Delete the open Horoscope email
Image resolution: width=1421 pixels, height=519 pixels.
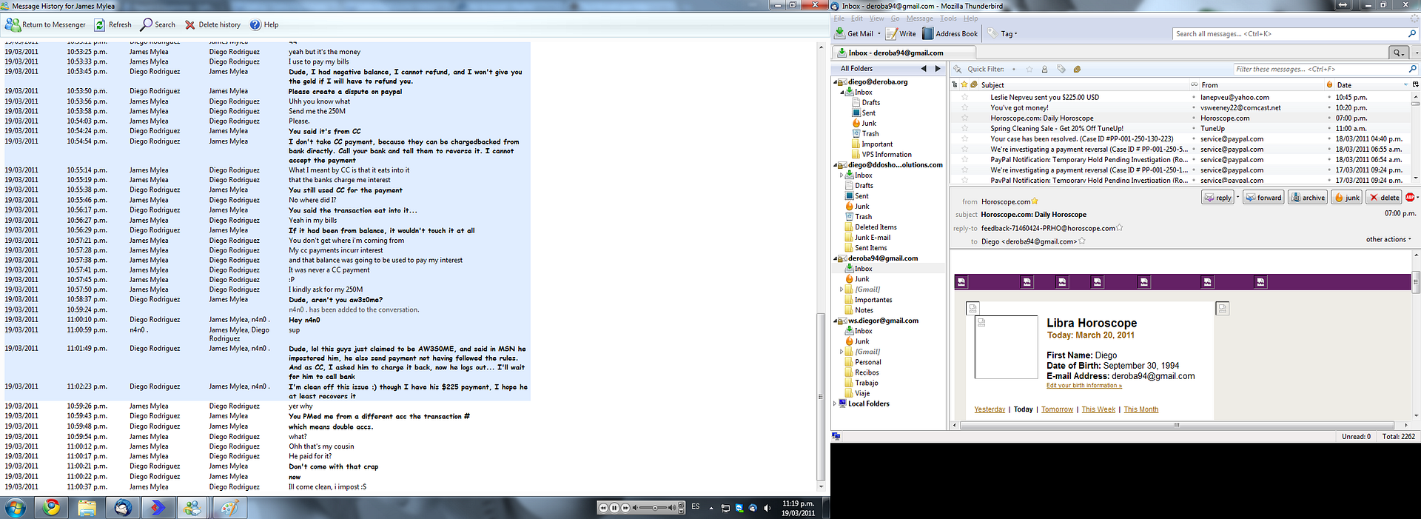click(x=1384, y=198)
